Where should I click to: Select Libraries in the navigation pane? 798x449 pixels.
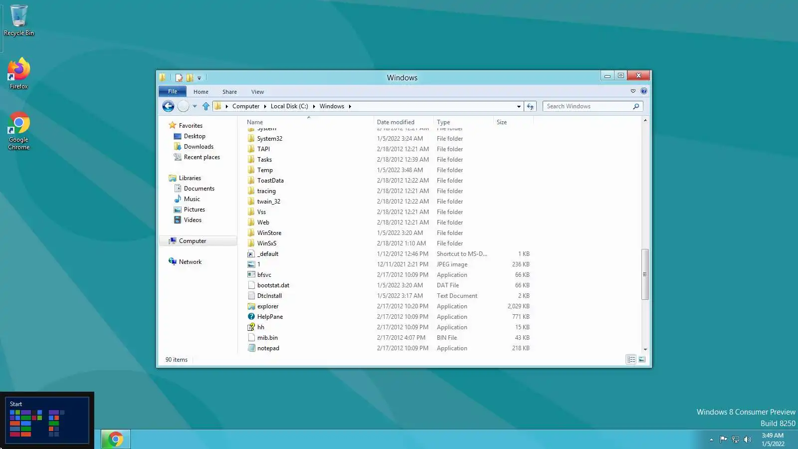coord(190,178)
